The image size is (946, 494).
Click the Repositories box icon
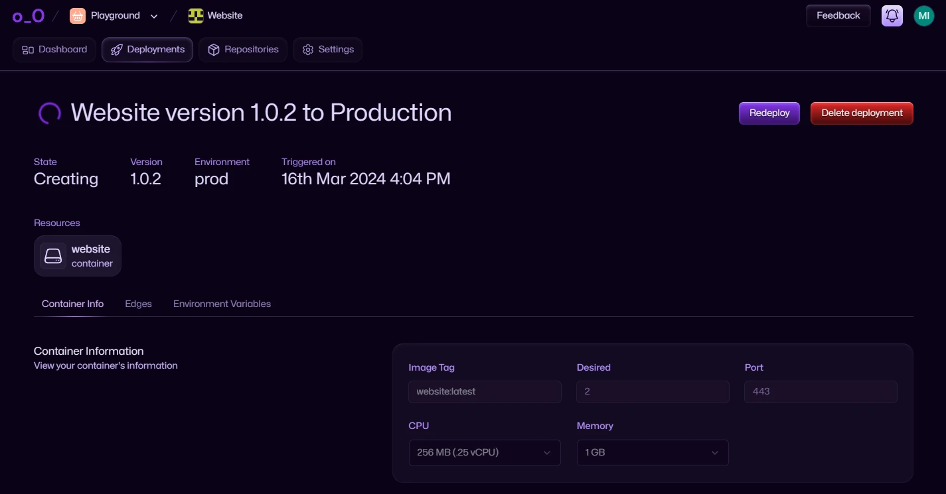click(214, 50)
